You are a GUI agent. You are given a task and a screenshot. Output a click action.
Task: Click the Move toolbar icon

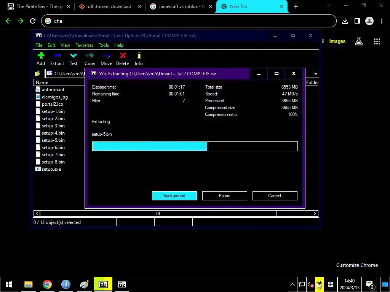(106, 59)
